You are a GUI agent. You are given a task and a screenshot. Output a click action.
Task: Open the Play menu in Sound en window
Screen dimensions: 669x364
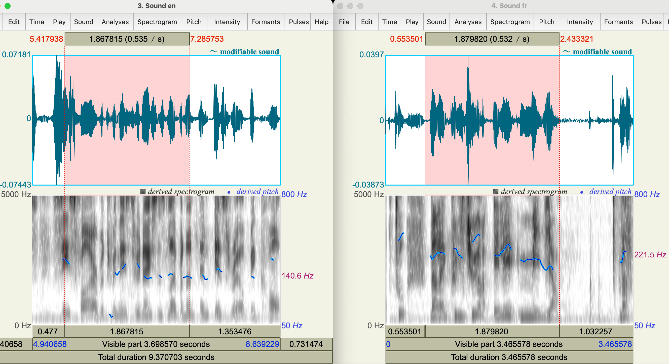pos(59,22)
